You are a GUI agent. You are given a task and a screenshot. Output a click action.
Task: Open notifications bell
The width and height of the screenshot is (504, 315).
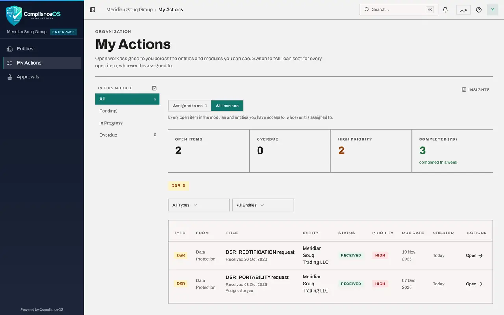click(x=445, y=9)
